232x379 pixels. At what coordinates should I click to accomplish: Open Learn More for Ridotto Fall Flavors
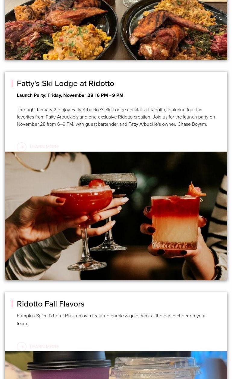[x=44, y=347]
